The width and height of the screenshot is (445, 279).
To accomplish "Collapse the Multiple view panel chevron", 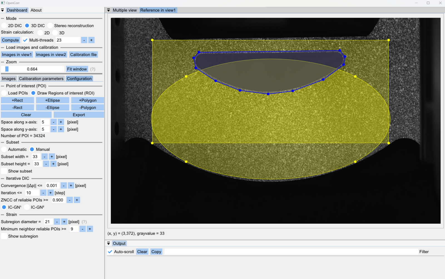I will coord(108,10).
